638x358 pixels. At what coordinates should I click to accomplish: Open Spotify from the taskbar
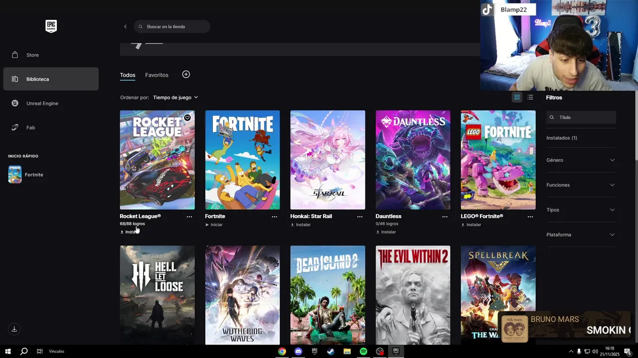pos(363,352)
